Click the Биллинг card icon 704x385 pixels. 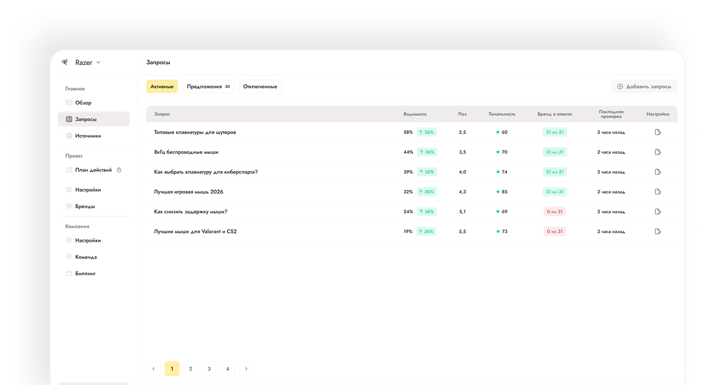click(69, 274)
